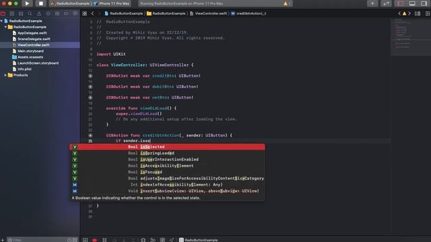The image size is (431, 242).
Task: Open the Breakpoint navigator tab
Action: tap(66, 13)
